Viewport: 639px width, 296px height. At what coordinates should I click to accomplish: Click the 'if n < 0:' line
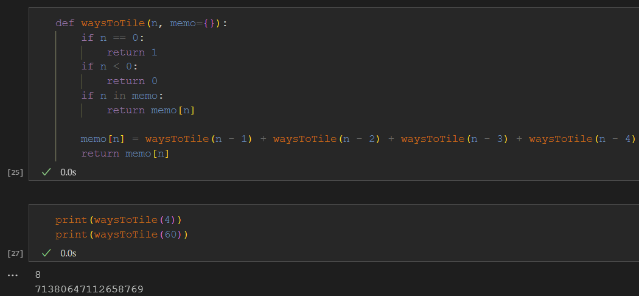tap(110, 66)
